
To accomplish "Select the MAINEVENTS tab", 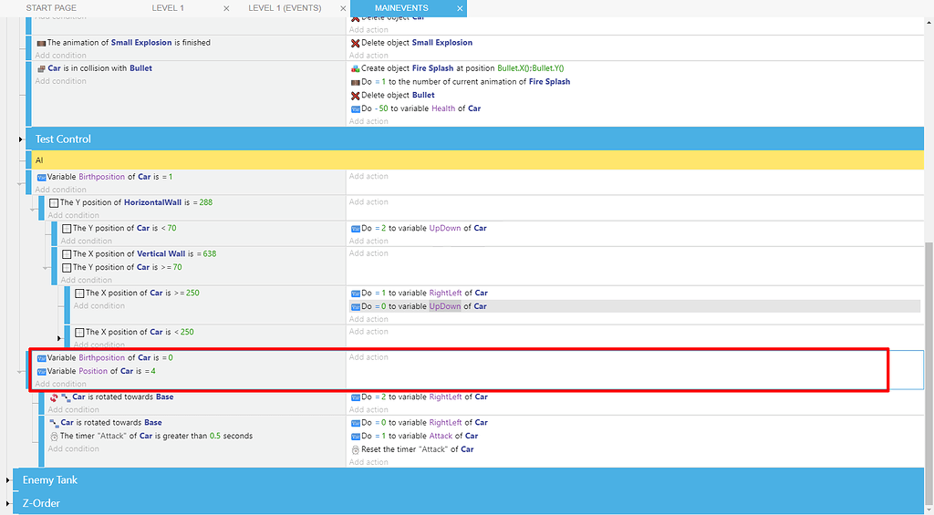I will [401, 8].
